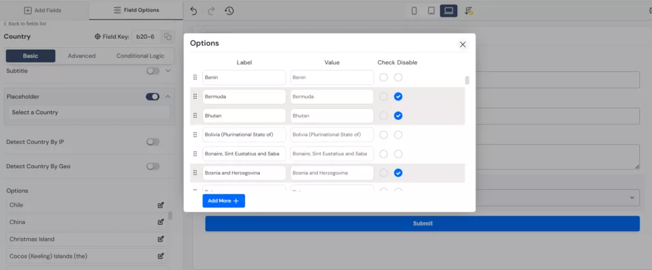Switch to tablet preview

click(431, 11)
